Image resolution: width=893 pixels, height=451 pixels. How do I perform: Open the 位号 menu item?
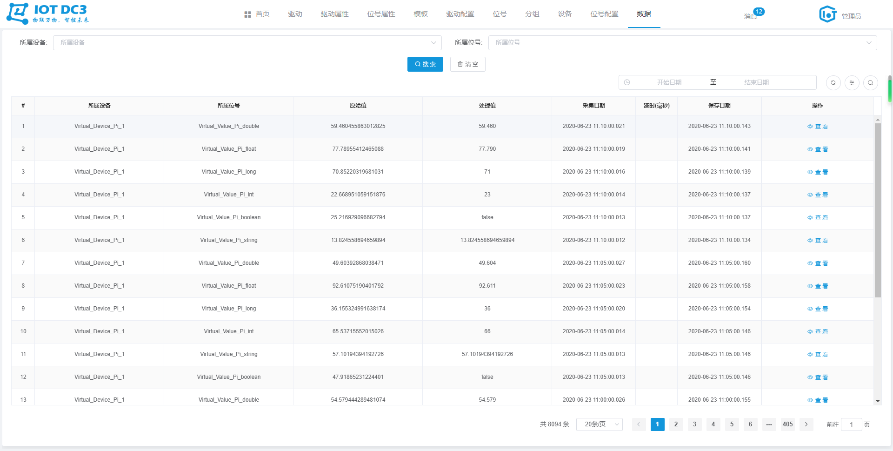click(x=500, y=14)
